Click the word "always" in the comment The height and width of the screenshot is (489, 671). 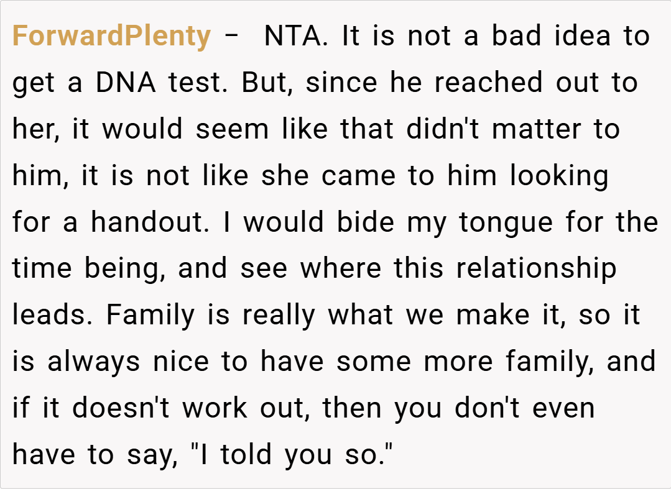pyautogui.click(x=94, y=362)
